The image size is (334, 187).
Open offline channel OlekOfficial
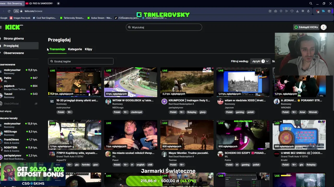coord(19,104)
